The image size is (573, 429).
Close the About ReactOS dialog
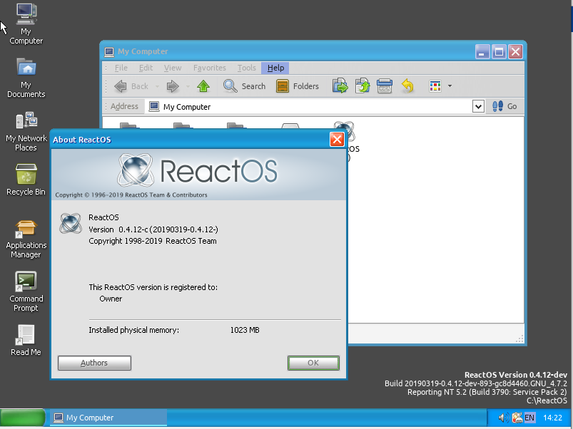pyautogui.click(x=337, y=140)
